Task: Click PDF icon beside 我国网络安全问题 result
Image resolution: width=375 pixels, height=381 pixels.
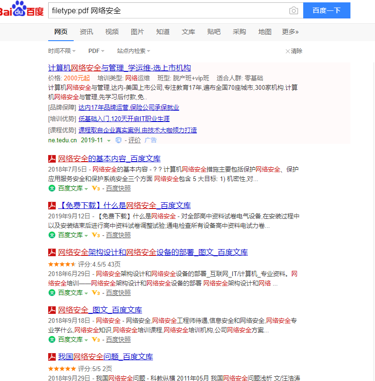Action: [52, 357]
